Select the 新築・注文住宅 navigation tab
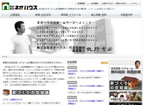 coord(43,15)
